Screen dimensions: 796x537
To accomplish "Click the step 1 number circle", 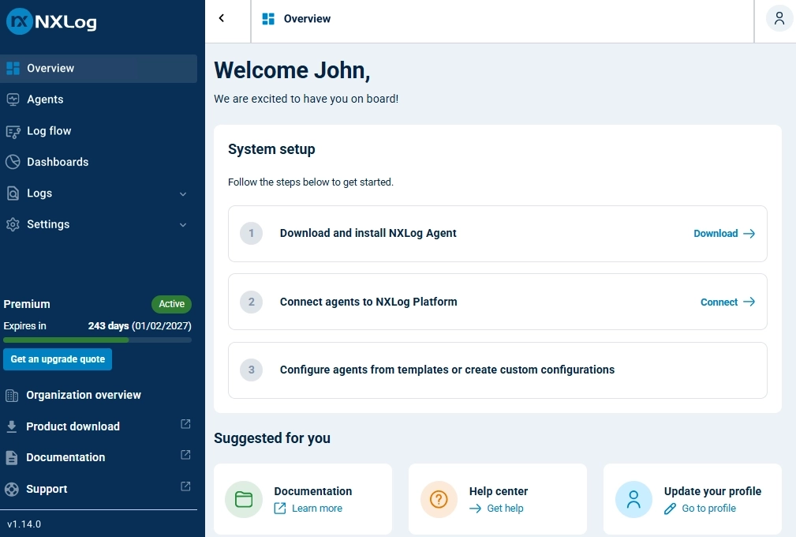I will (252, 233).
